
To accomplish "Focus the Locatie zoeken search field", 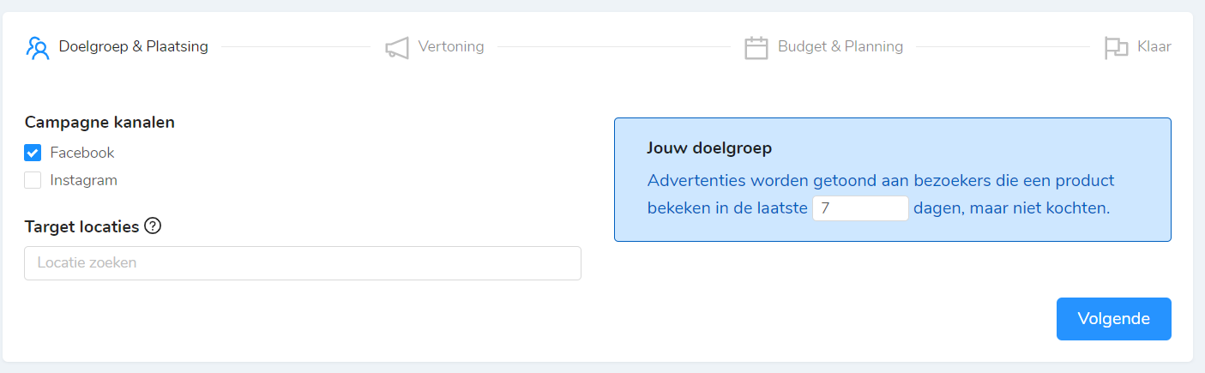I will pyautogui.click(x=303, y=263).
